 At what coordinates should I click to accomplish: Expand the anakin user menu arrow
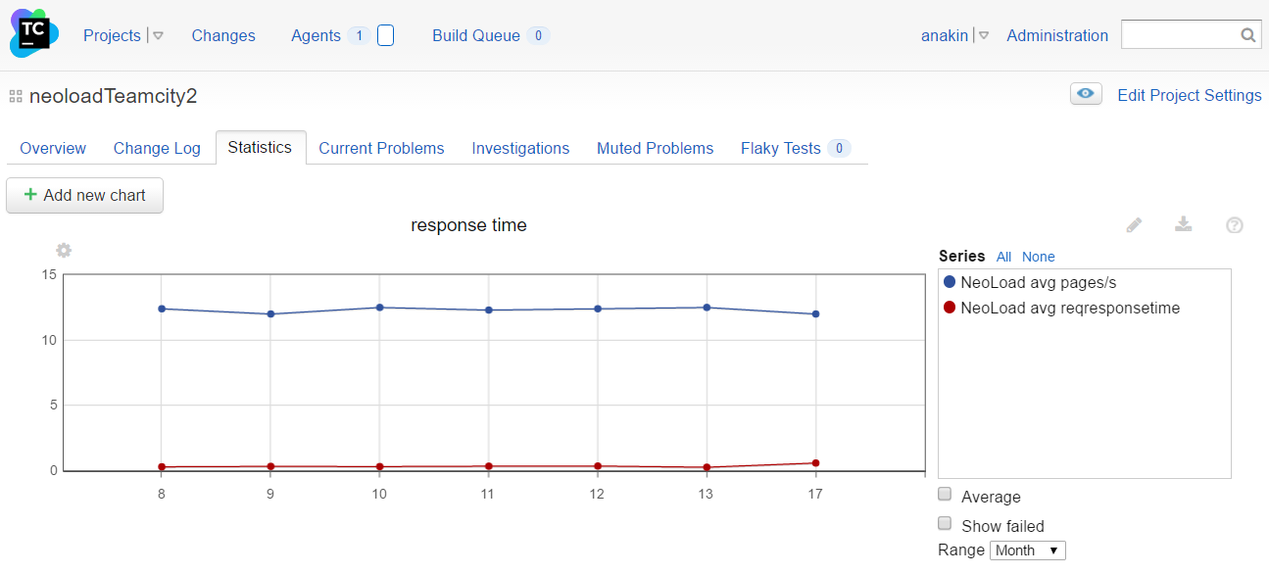pyautogui.click(x=984, y=35)
